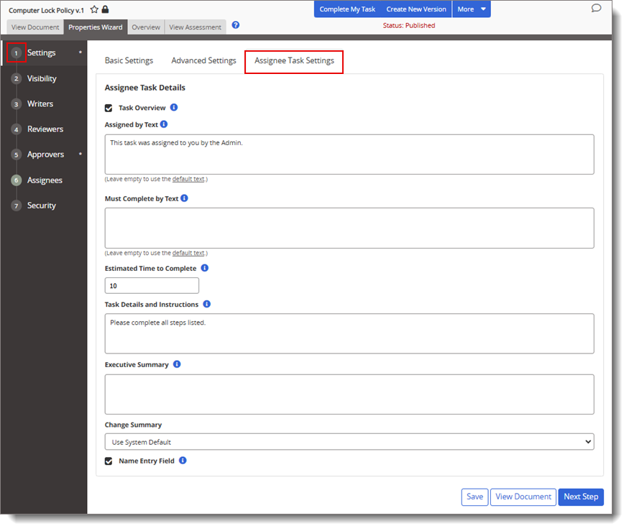Open the comments speech bubble icon
Screen dimensions: 629x531
[596, 8]
